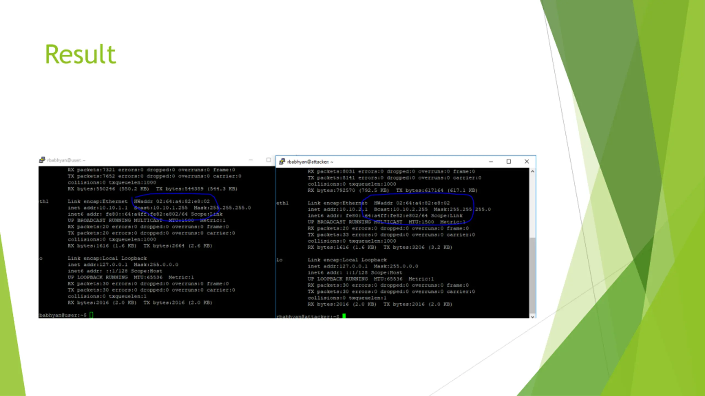Select the rbabhyan@user title bar text
The width and height of the screenshot is (705, 396).
point(66,160)
